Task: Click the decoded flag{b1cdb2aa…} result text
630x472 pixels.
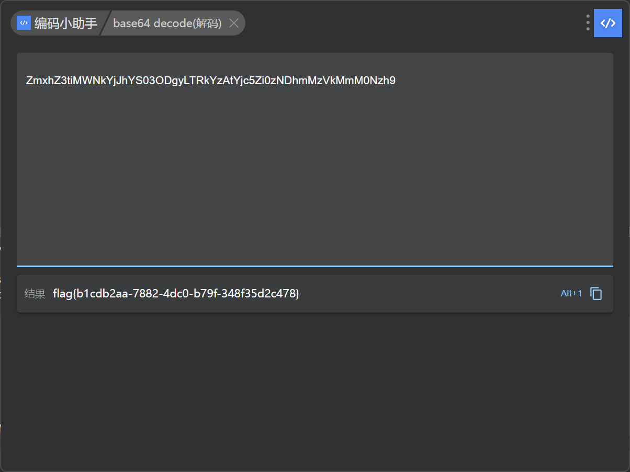Action: (176, 294)
